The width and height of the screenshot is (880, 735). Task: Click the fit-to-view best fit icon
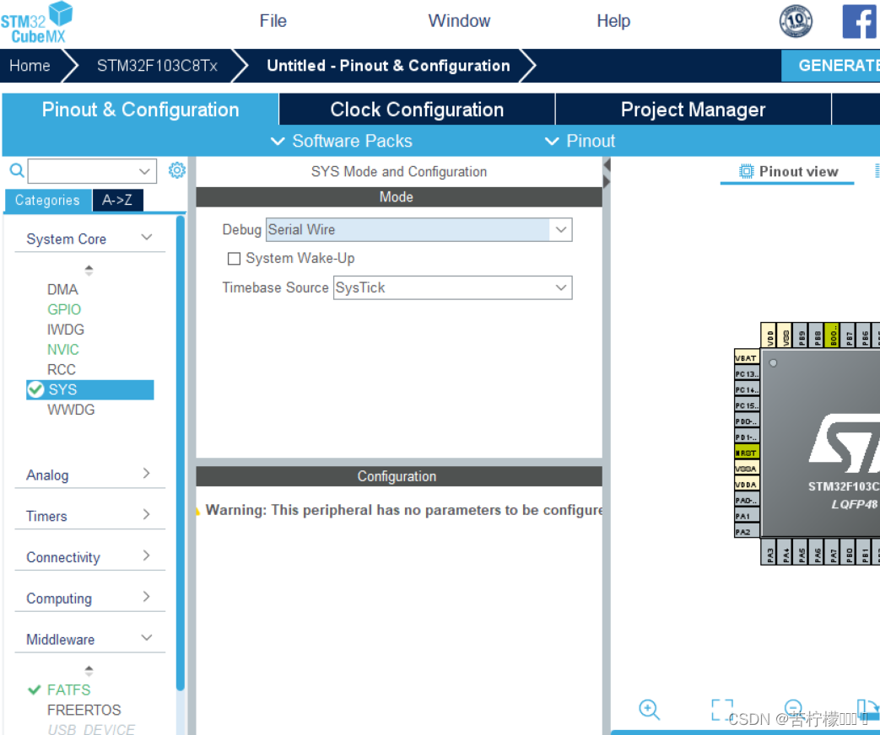[x=722, y=709]
